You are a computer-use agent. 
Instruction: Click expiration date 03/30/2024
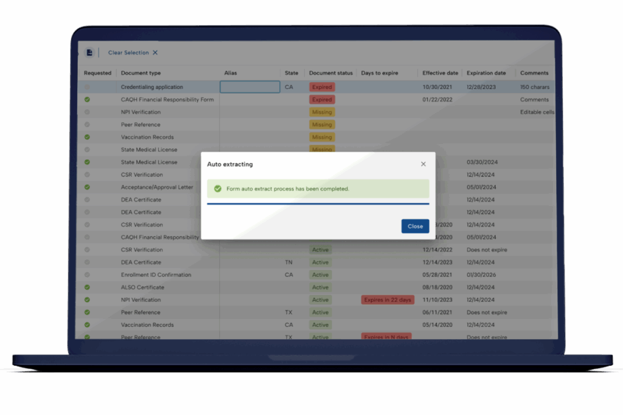482,162
